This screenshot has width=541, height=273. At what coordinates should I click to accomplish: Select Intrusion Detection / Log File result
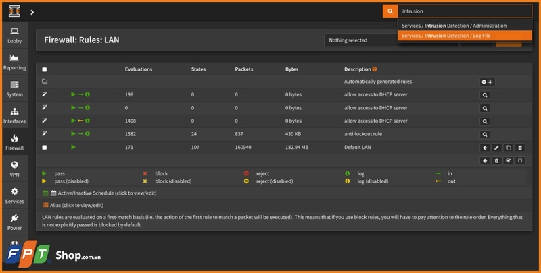pyautogui.click(x=446, y=36)
